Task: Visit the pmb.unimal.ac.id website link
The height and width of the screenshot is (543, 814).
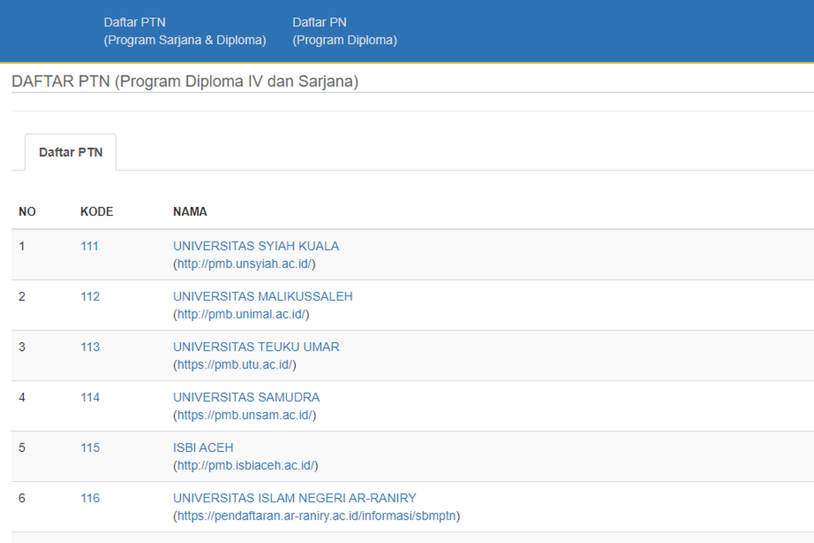Action: point(241,314)
